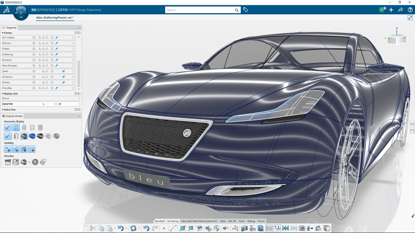
Task: Open the tag (6WTags) icon beside search
Action: click(246, 10)
